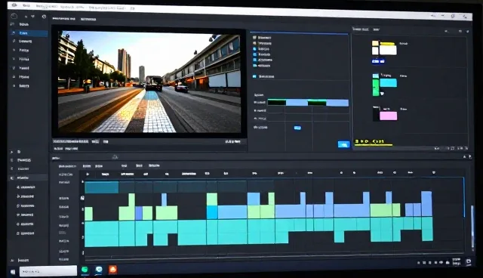Click the Windows Start button in the taskbar

click(13, 272)
